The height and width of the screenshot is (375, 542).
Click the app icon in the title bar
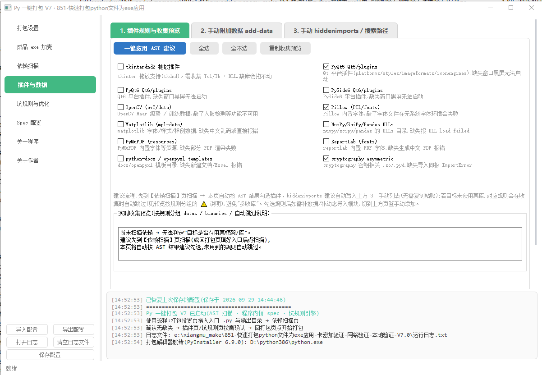pyautogui.click(x=7, y=8)
